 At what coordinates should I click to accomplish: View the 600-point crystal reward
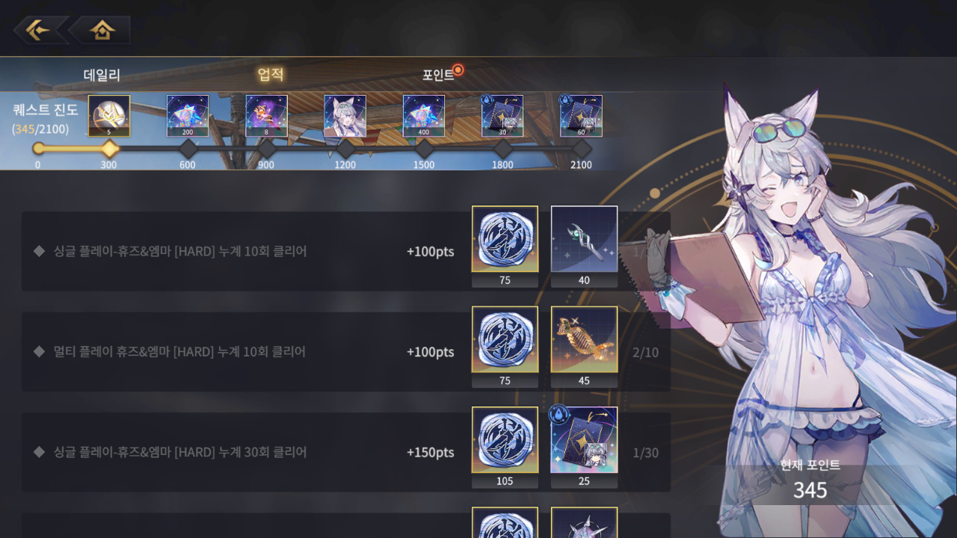188,116
